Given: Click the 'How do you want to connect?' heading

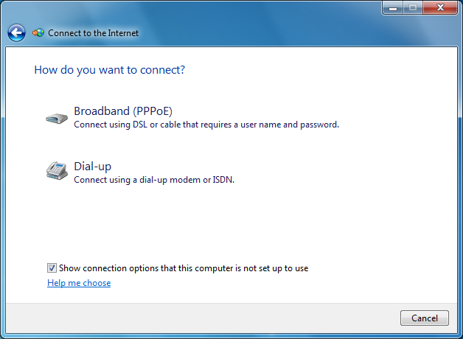Looking at the screenshot, I should pyautogui.click(x=109, y=70).
